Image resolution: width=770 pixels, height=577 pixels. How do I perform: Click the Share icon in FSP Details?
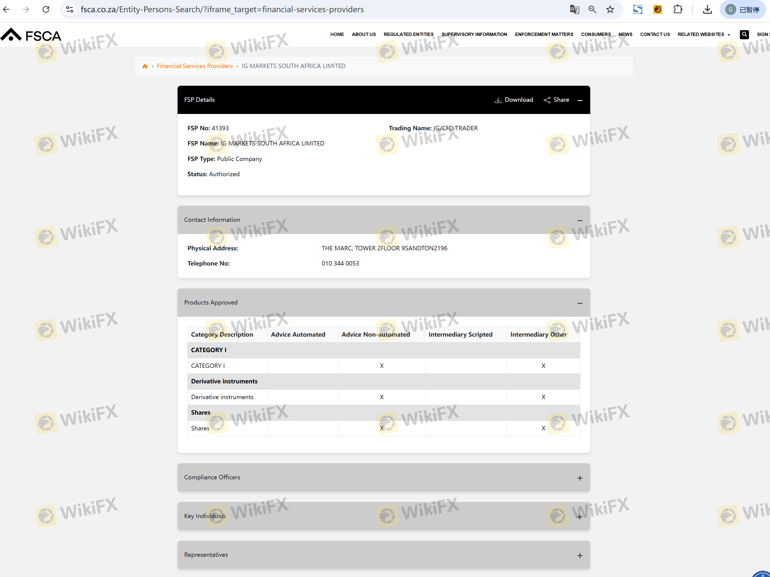pyautogui.click(x=547, y=100)
